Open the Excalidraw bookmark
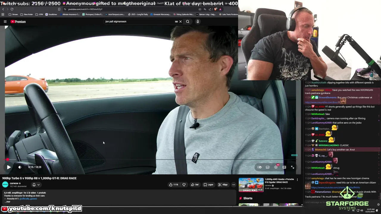This screenshot has width=381, height=214. click(x=51, y=14)
